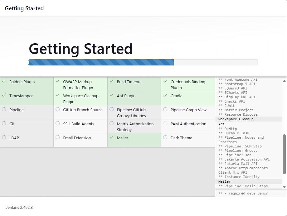Click the install log scrollbar down arrow

pyautogui.click(x=284, y=187)
